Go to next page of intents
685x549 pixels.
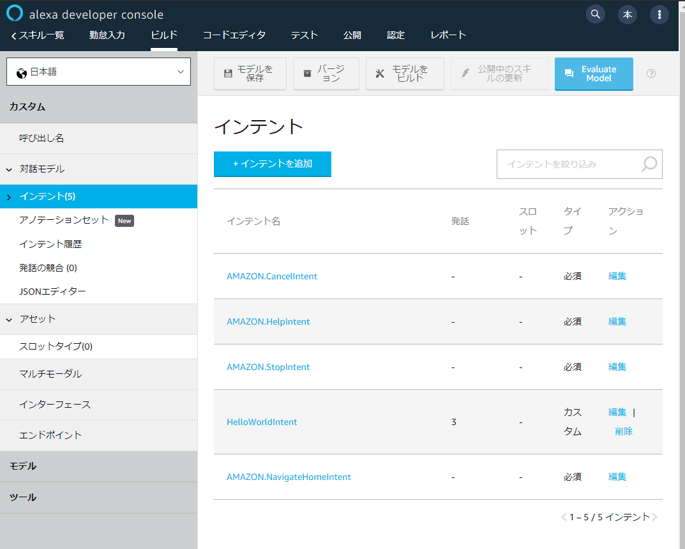coord(654,517)
